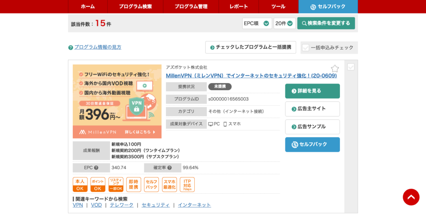Click the help icon beside プログラム情報の見方
Viewport: 426px width, 215px height.
[71, 47]
